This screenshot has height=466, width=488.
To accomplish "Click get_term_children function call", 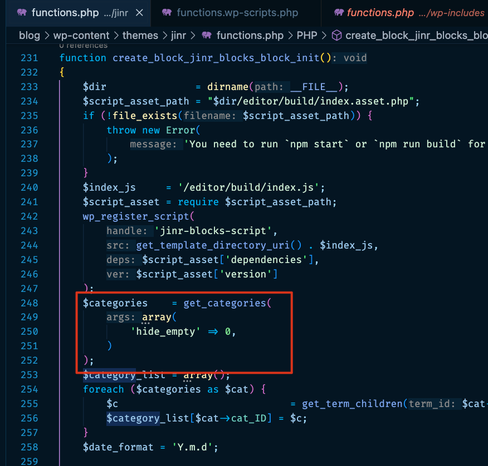I will point(352,404).
